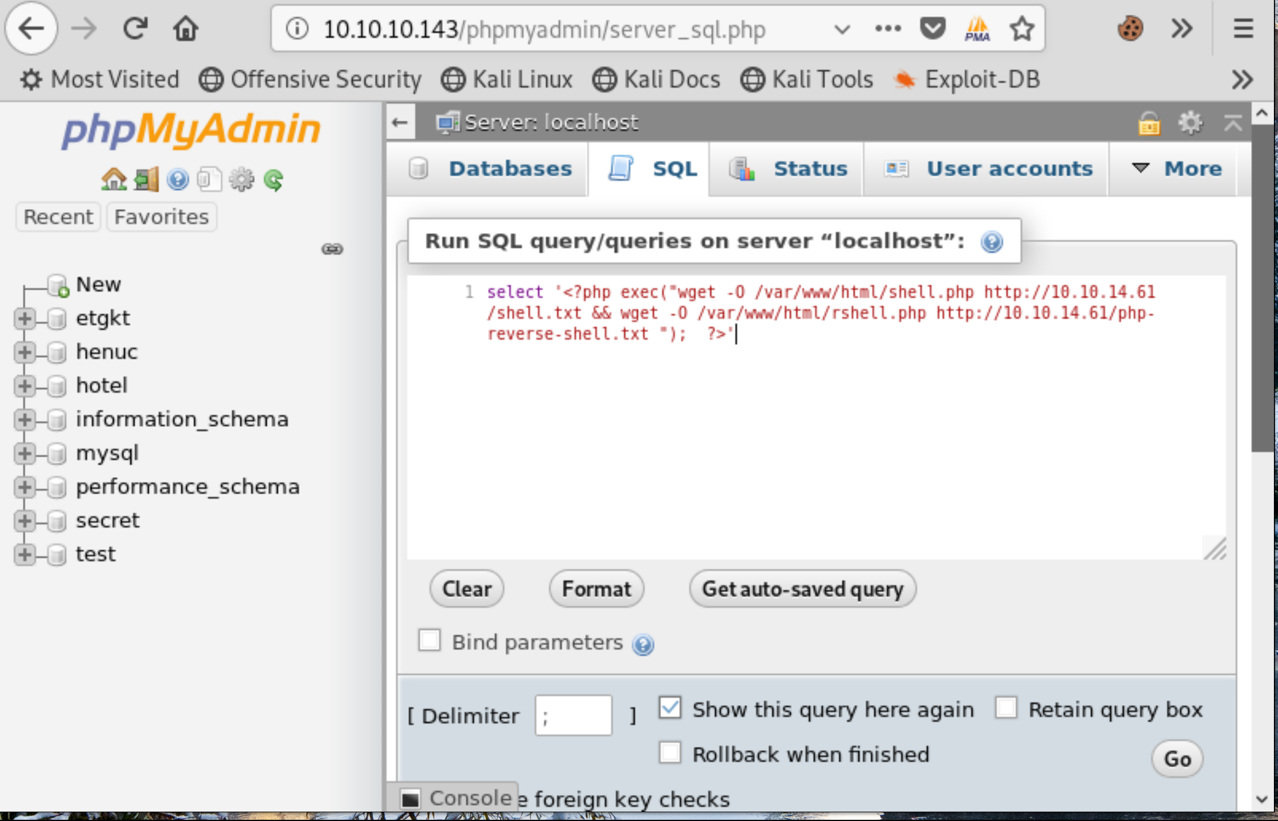Show Recent tables list
Image resolution: width=1278 pixels, height=821 pixels.
pos(58,217)
